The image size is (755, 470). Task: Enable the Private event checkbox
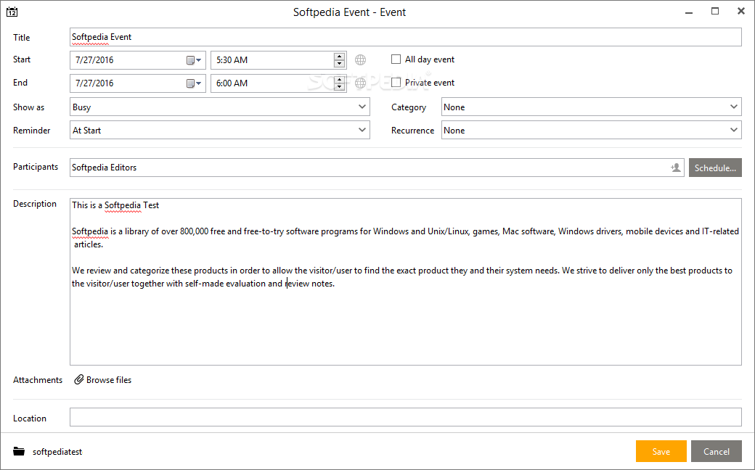(396, 82)
